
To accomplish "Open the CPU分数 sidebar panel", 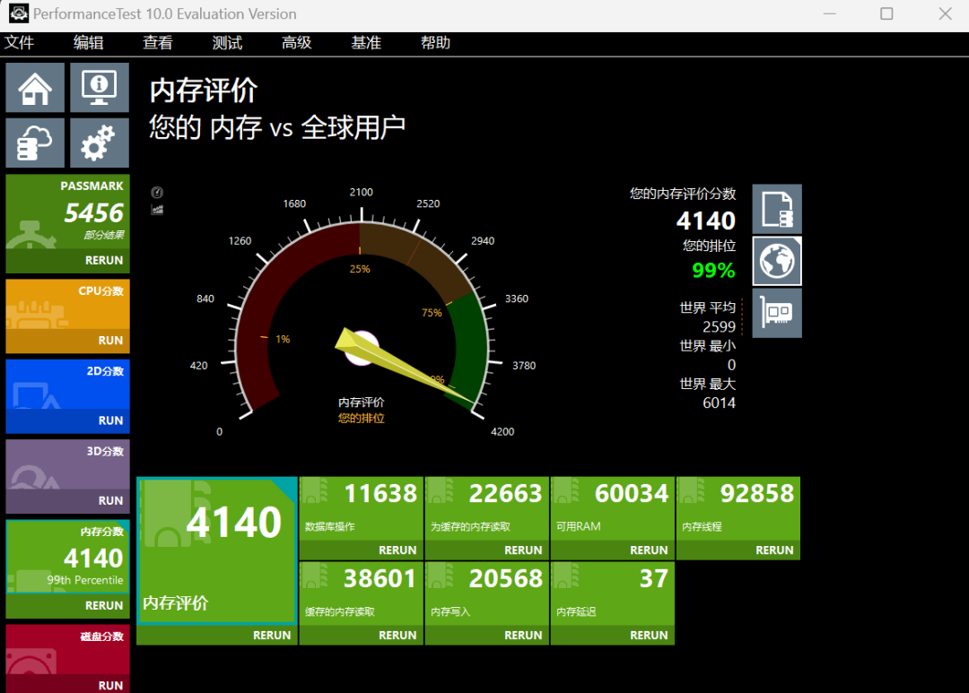I will point(68,305).
